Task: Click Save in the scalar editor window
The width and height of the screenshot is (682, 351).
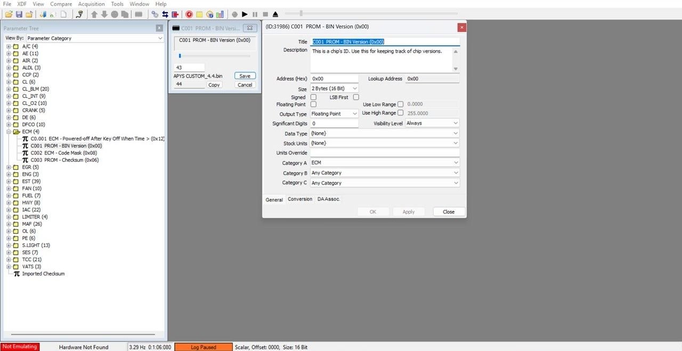Action: pos(245,76)
